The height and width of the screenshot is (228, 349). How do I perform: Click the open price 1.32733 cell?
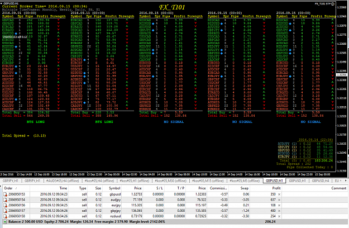click(137, 194)
